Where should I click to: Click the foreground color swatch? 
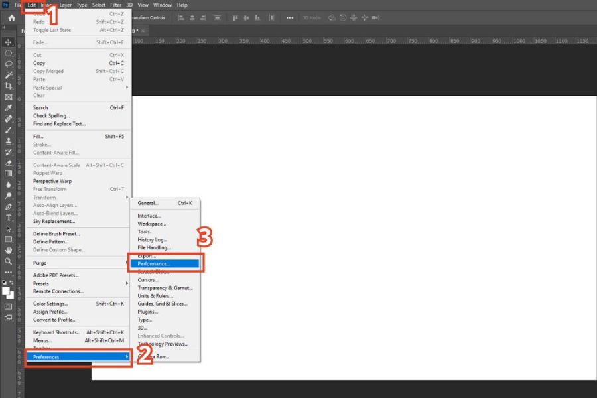[7, 290]
